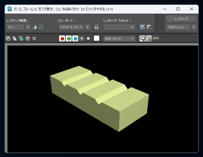The width and height of the screenshot is (203, 157).
Task: Click the 3ds Max window title icon
Action: pos(10,9)
